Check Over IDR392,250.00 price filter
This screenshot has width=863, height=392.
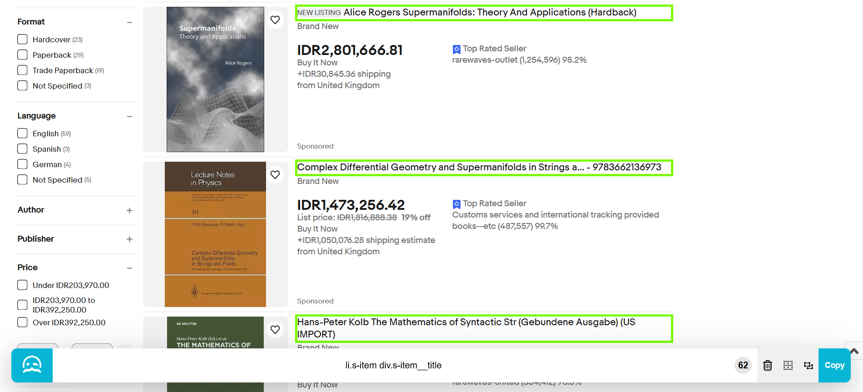pyautogui.click(x=22, y=323)
